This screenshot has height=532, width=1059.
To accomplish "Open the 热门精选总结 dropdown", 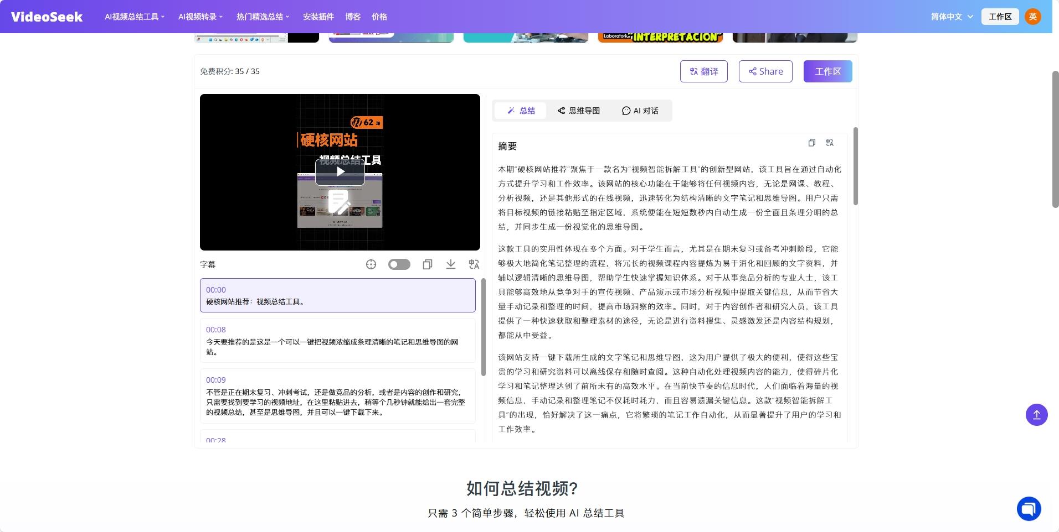I will tap(262, 17).
